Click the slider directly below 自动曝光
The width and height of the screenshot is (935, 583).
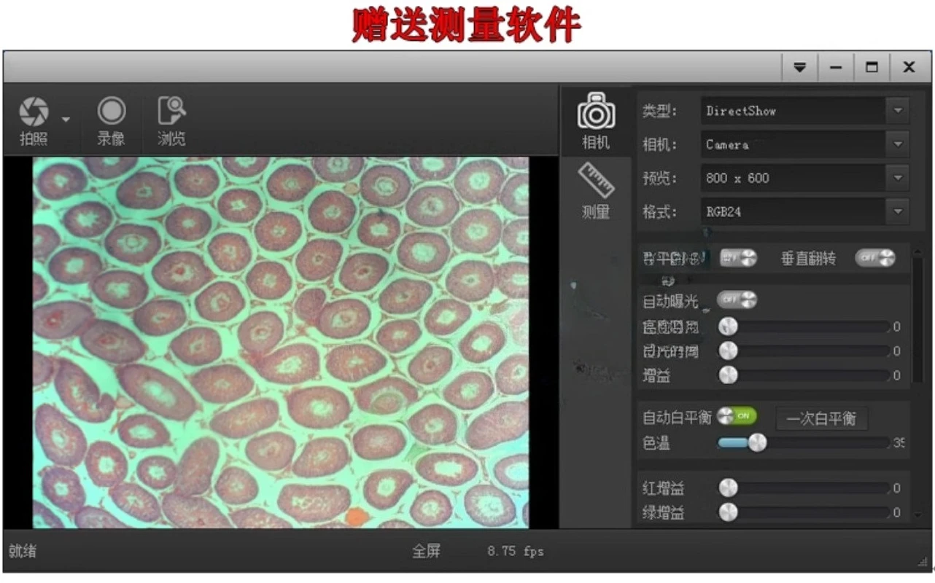(804, 326)
